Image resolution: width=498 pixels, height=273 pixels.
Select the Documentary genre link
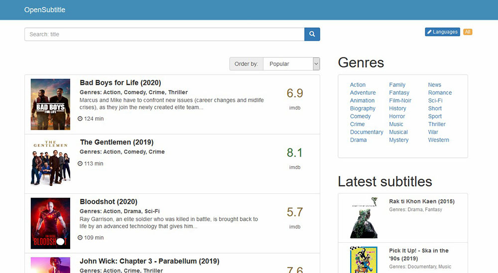[x=367, y=132]
